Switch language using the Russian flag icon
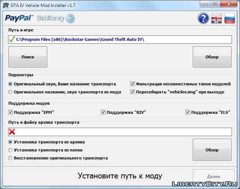240x189 pixels. 229,18
